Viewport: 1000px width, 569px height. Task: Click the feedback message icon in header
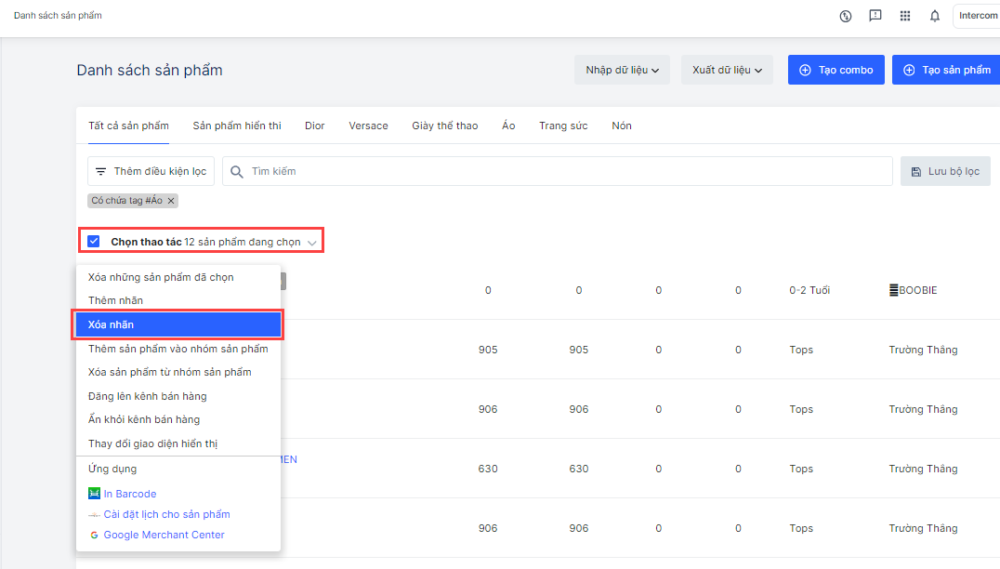pos(875,16)
